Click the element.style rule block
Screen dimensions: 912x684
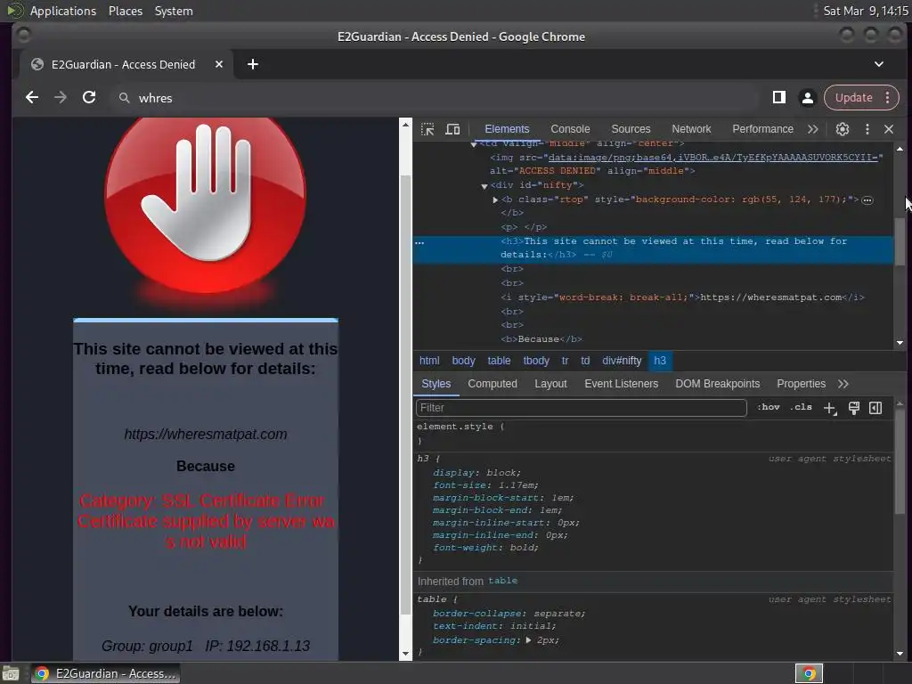tap(653, 434)
